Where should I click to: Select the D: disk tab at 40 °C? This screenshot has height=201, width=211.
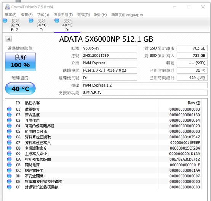click(x=67, y=25)
